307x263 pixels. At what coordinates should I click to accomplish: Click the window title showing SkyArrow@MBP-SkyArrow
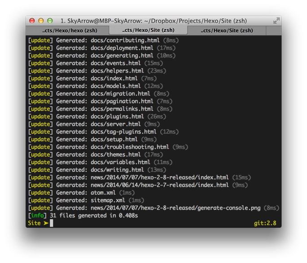coord(153,21)
